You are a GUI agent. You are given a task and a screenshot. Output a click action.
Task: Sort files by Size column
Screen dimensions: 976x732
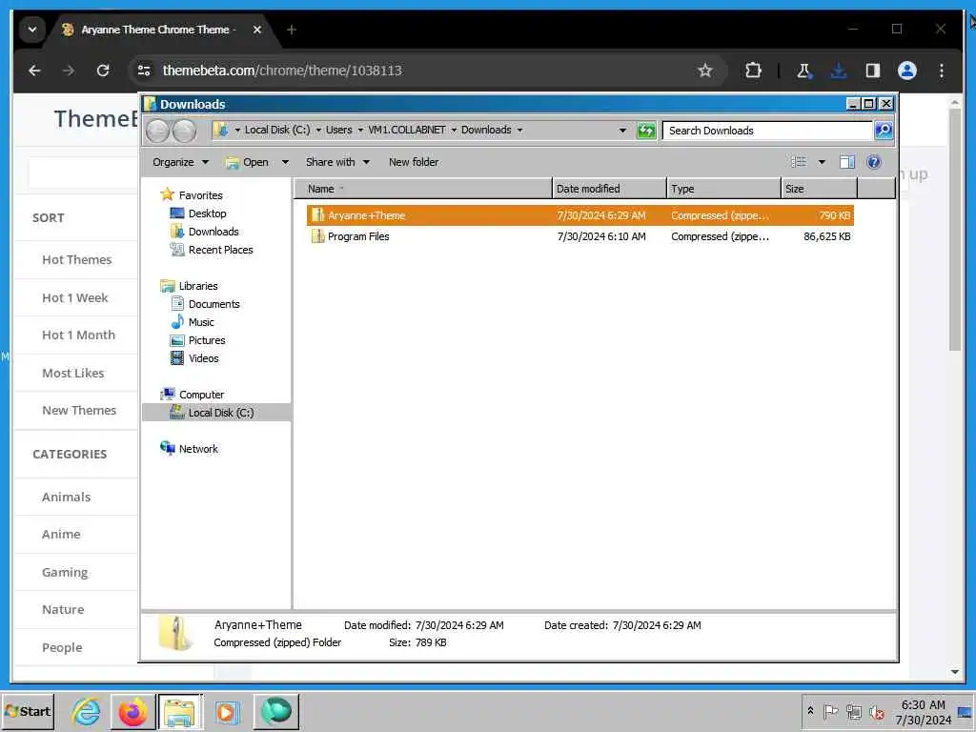(819, 189)
